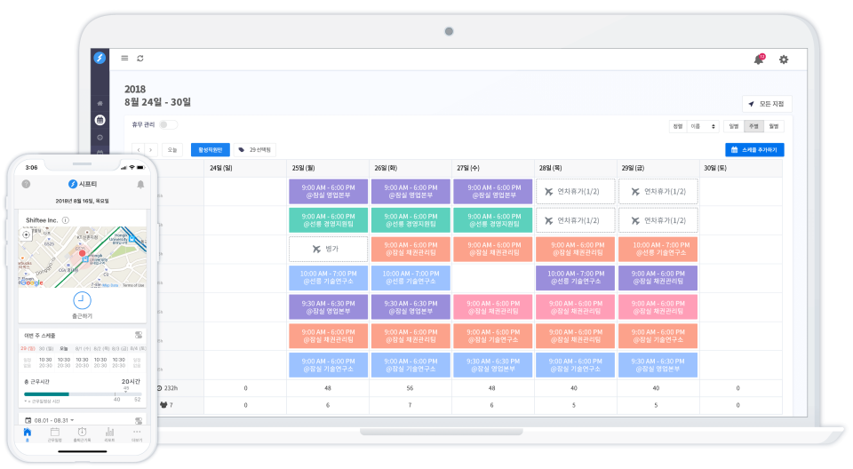Open the blue 10:00 AM - 7:00 PM shift on 25일
Image resolution: width=853 pixels, height=469 pixels.
[x=328, y=278]
